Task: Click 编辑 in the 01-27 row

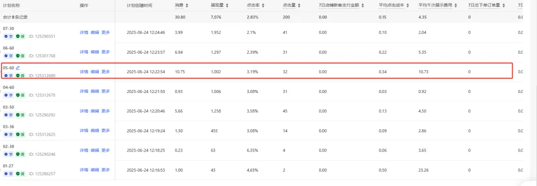Action: (95, 170)
